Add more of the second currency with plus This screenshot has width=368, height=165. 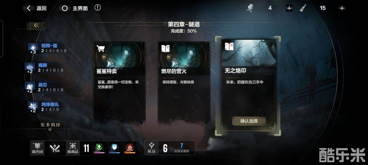pyautogui.click(x=342, y=8)
